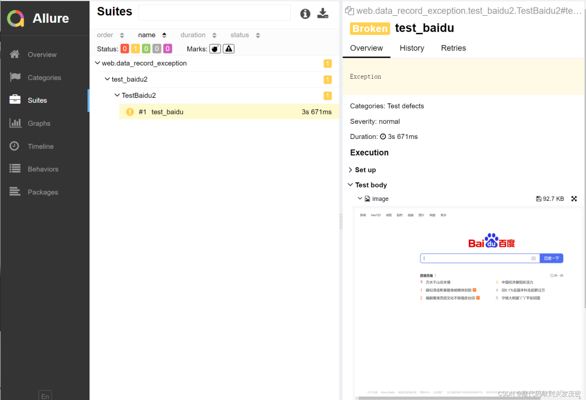Collapse web.data_record_exception suite node
This screenshot has width=586, height=400.
coord(98,63)
